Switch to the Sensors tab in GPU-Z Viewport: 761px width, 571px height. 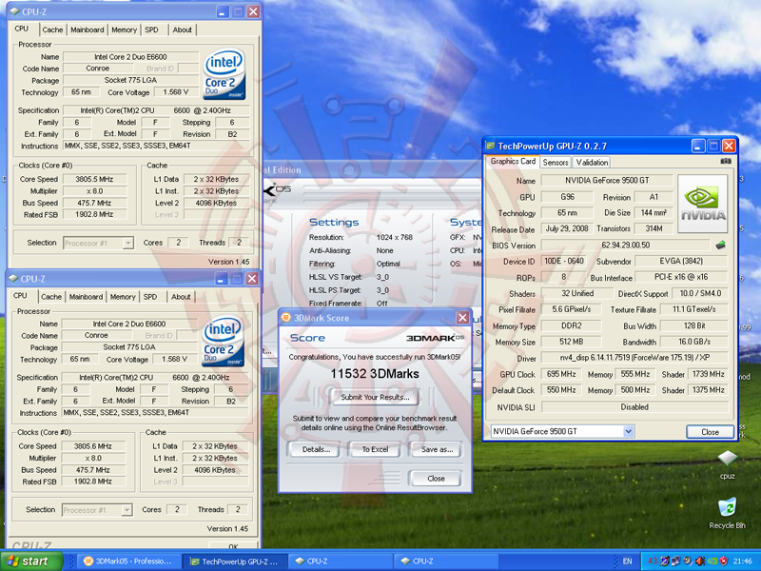(x=556, y=162)
